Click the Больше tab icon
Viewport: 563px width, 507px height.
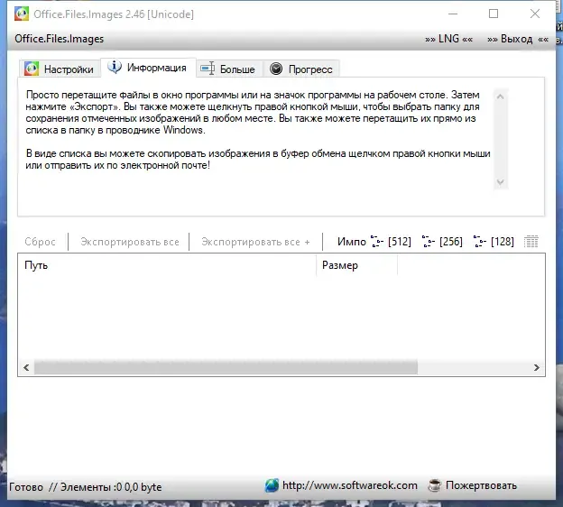point(208,69)
